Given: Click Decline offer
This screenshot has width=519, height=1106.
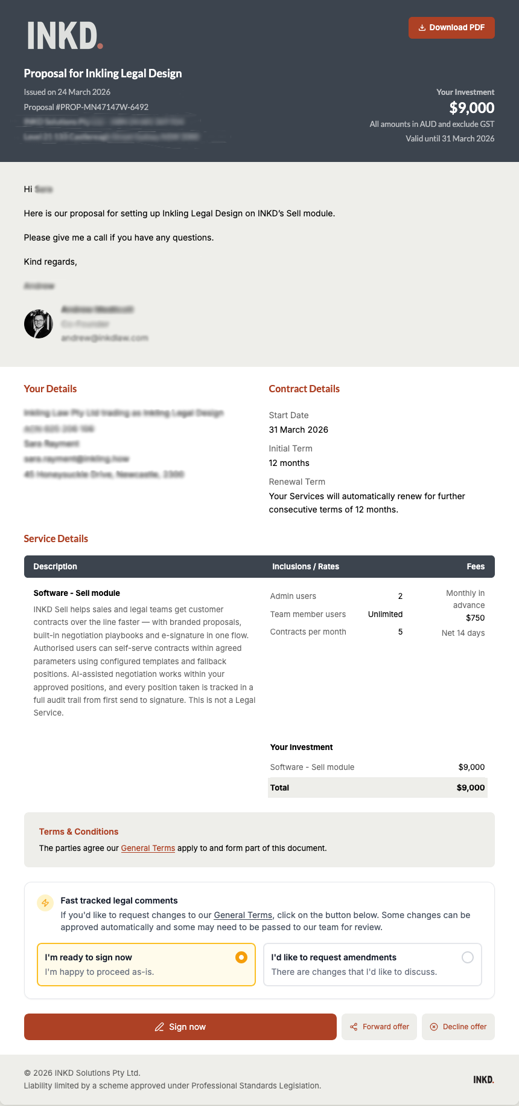Looking at the screenshot, I should coord(458,1026).
